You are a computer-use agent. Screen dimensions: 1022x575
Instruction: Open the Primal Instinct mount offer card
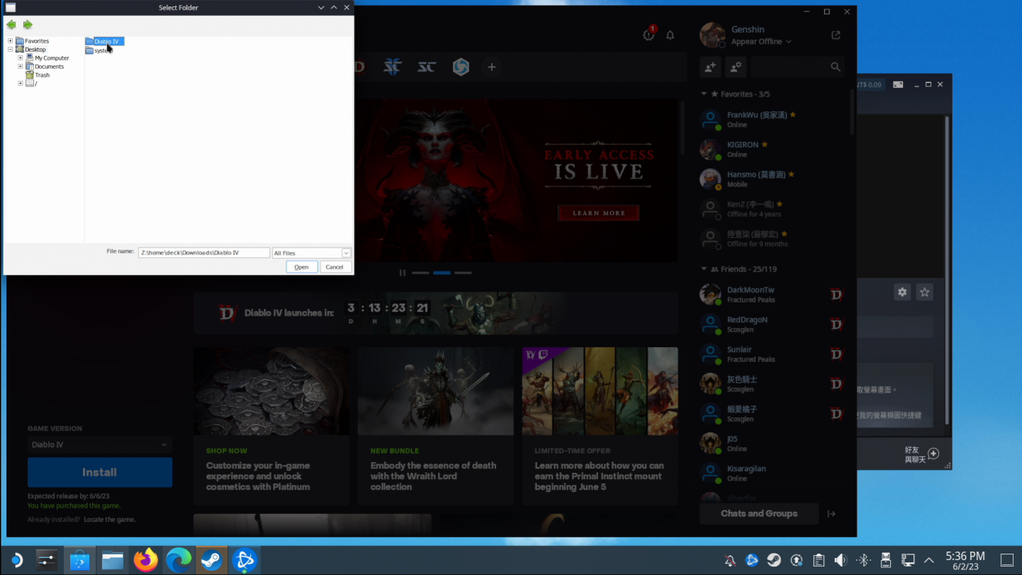600,426
